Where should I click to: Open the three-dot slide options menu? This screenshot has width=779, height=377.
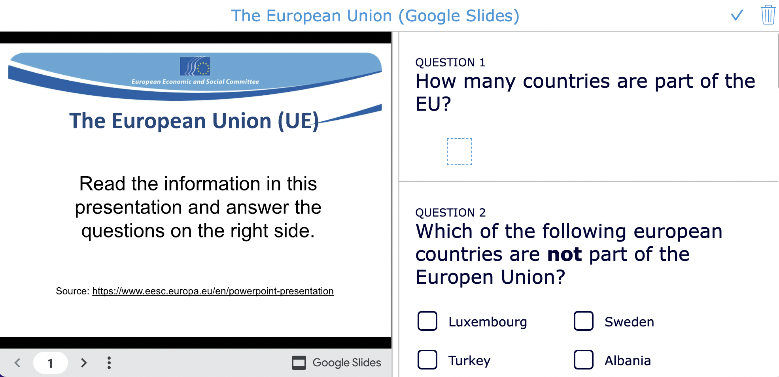[109, 362]
